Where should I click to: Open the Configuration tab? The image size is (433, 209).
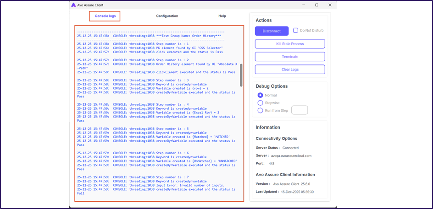167,16
